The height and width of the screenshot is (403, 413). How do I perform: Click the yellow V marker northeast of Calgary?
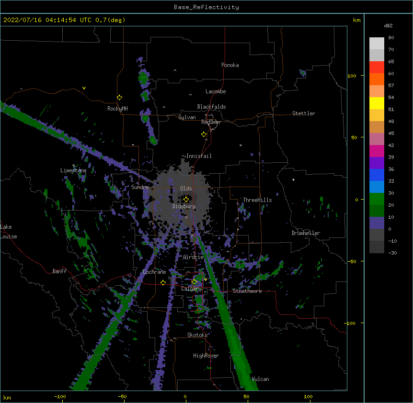[x=206, y=279]
